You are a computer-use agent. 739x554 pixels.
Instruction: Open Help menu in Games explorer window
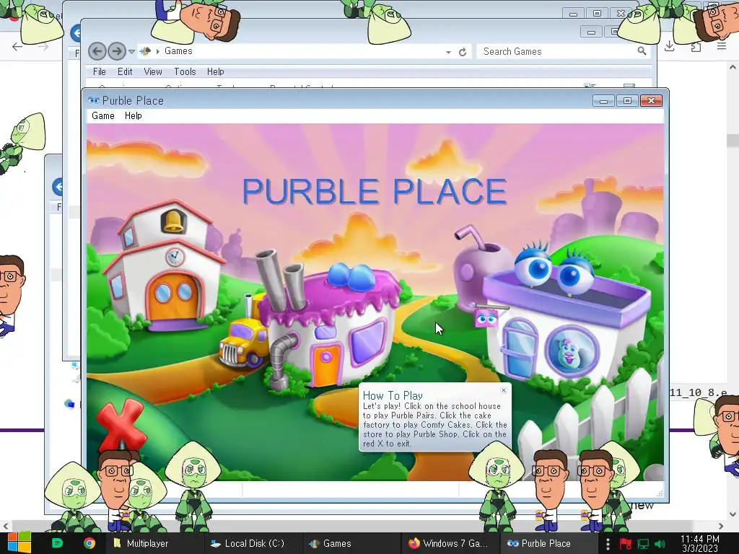pos(215,71)
